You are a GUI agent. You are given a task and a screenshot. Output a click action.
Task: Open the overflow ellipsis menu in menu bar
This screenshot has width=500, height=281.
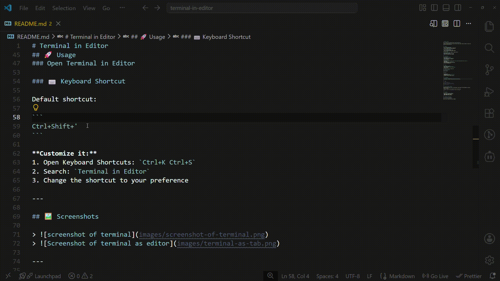(x=122, y=8)
